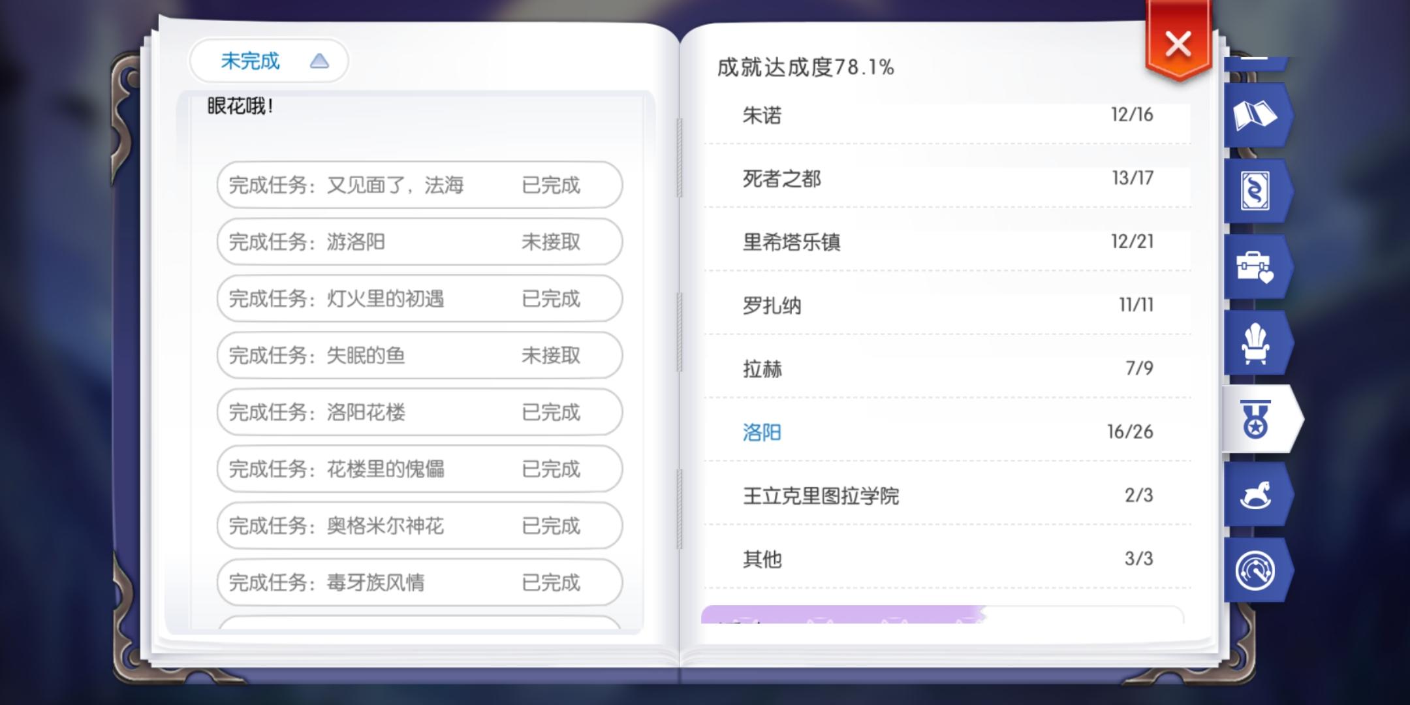This screenshot has width=1410, height=705.
Task: Select the task entry 又见面了，法海
Action: [420, 185]
